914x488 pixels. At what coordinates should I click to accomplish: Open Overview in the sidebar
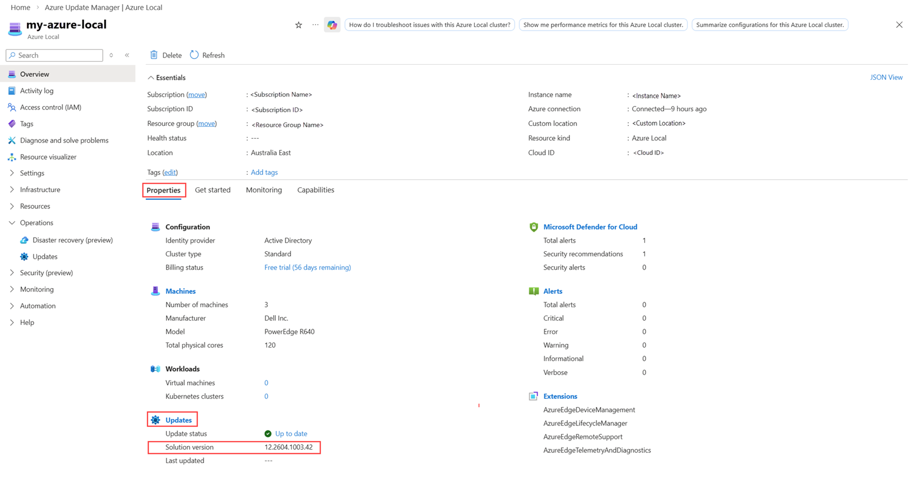[68, 74]
